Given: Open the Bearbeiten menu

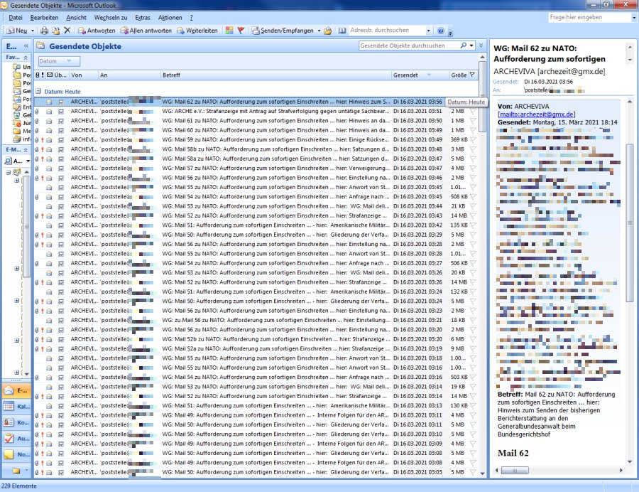Looking at the screenshot, I should click(x=44, y=18).
